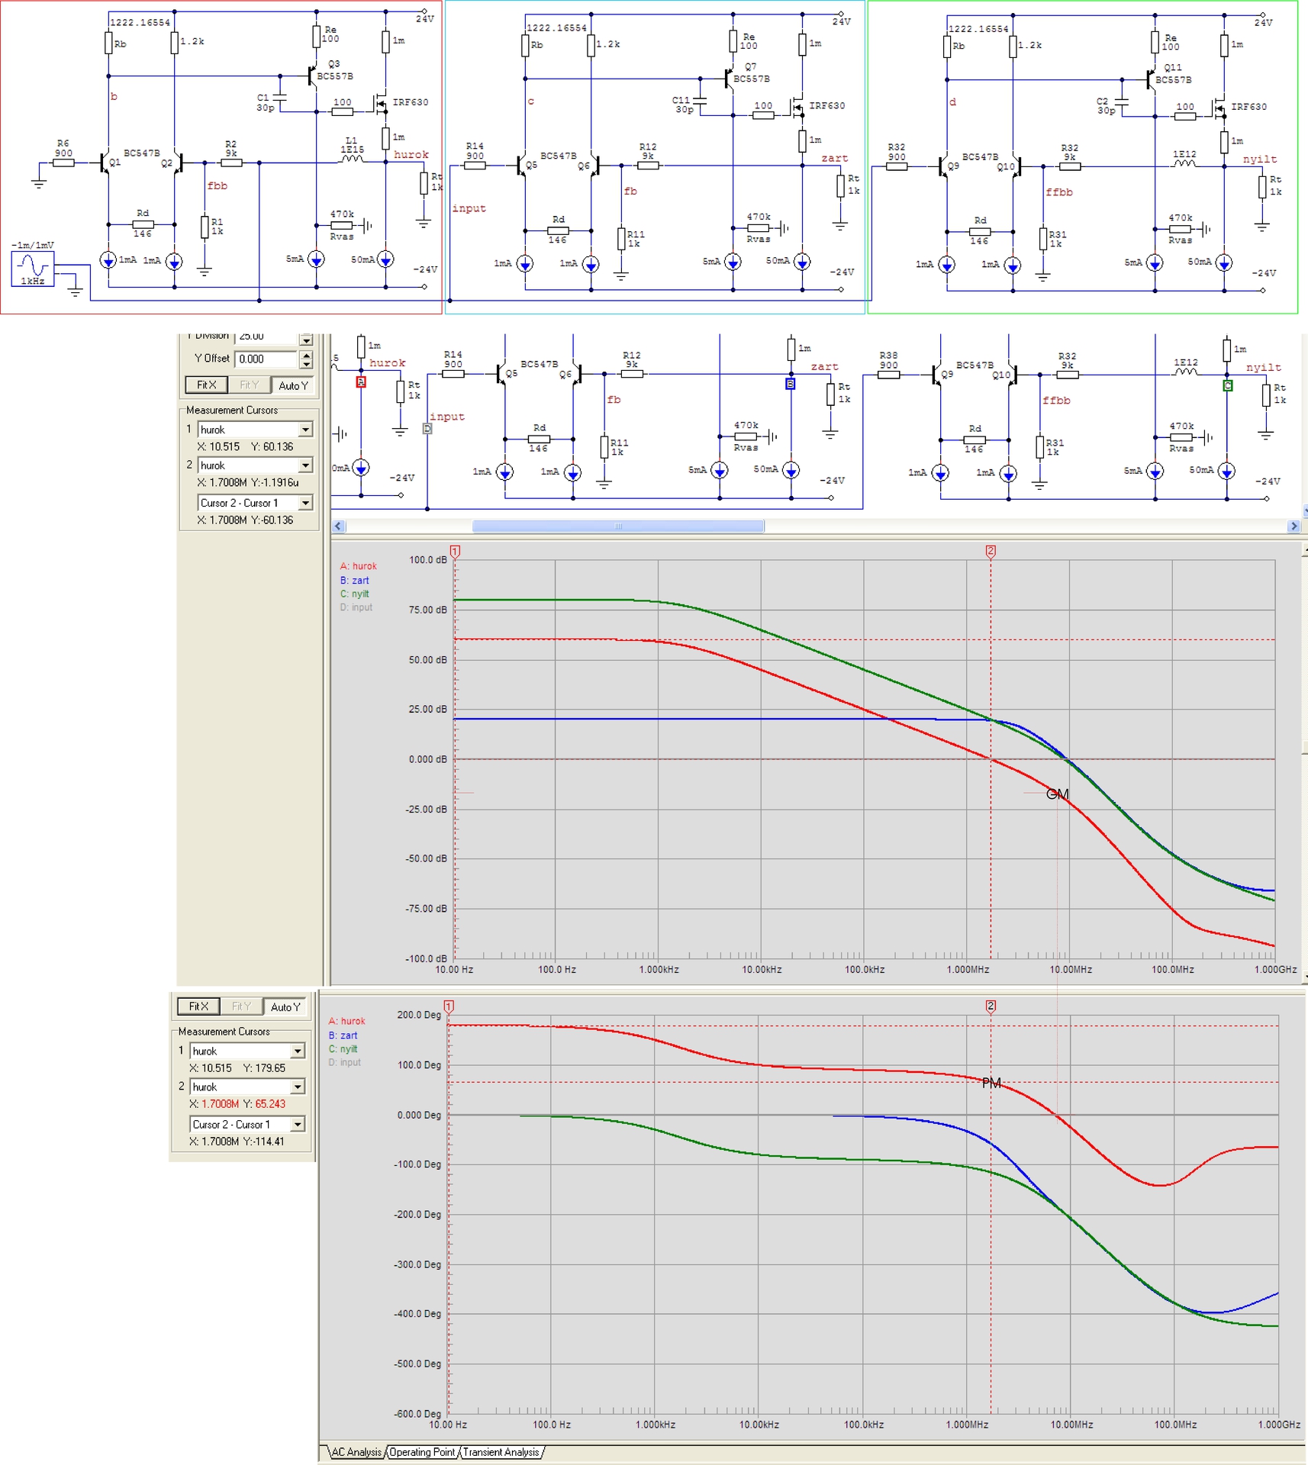Click Fit X in the gain plot panel
The image size is (1308, 1465).
(207, 385)
